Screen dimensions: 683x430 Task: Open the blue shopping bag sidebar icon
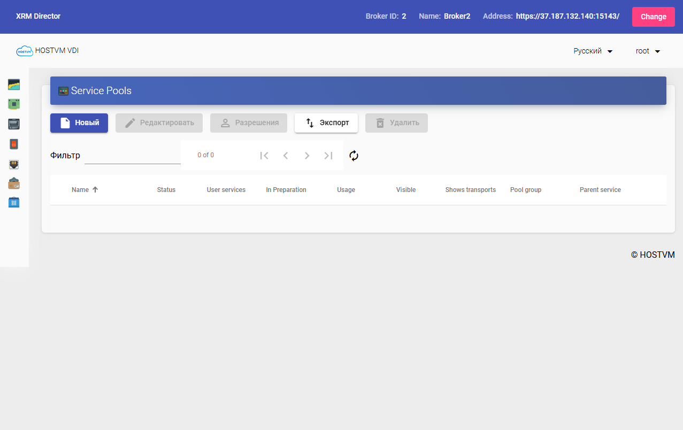14,203
